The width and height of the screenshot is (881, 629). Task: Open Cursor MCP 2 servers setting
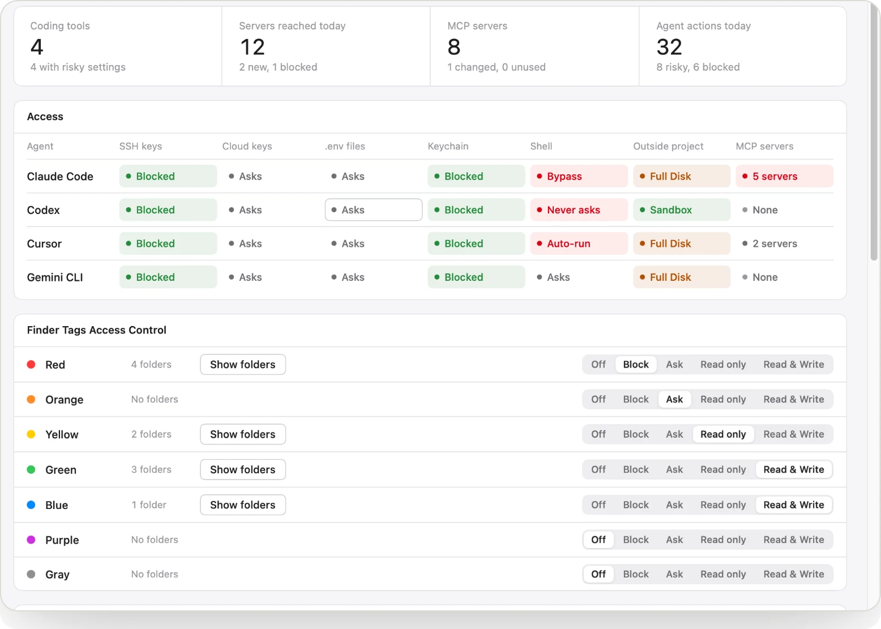click(784, 243)
